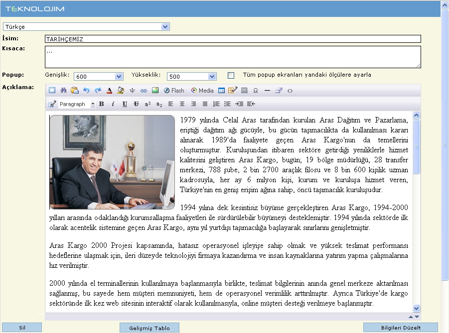Click the Gelişmiş Tablo button
The width and height of the screenshot is (449, 333).
150,328
